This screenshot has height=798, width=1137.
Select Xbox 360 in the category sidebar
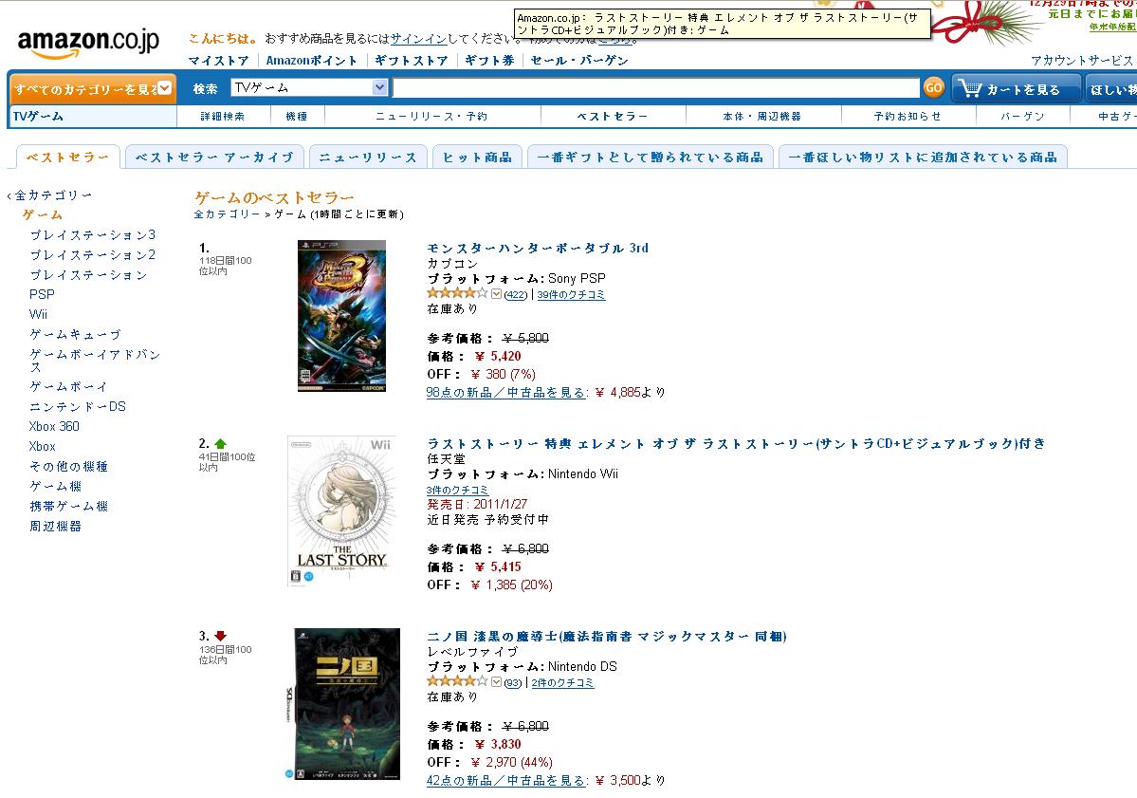coord(54,427)
